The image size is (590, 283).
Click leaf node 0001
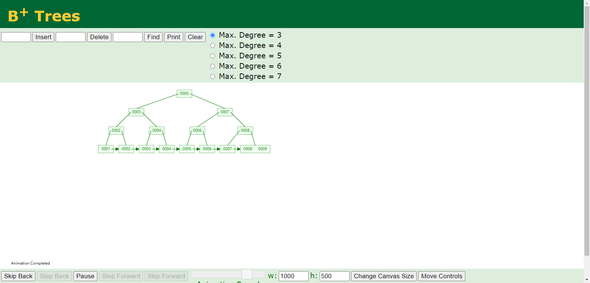coord(106,149)
